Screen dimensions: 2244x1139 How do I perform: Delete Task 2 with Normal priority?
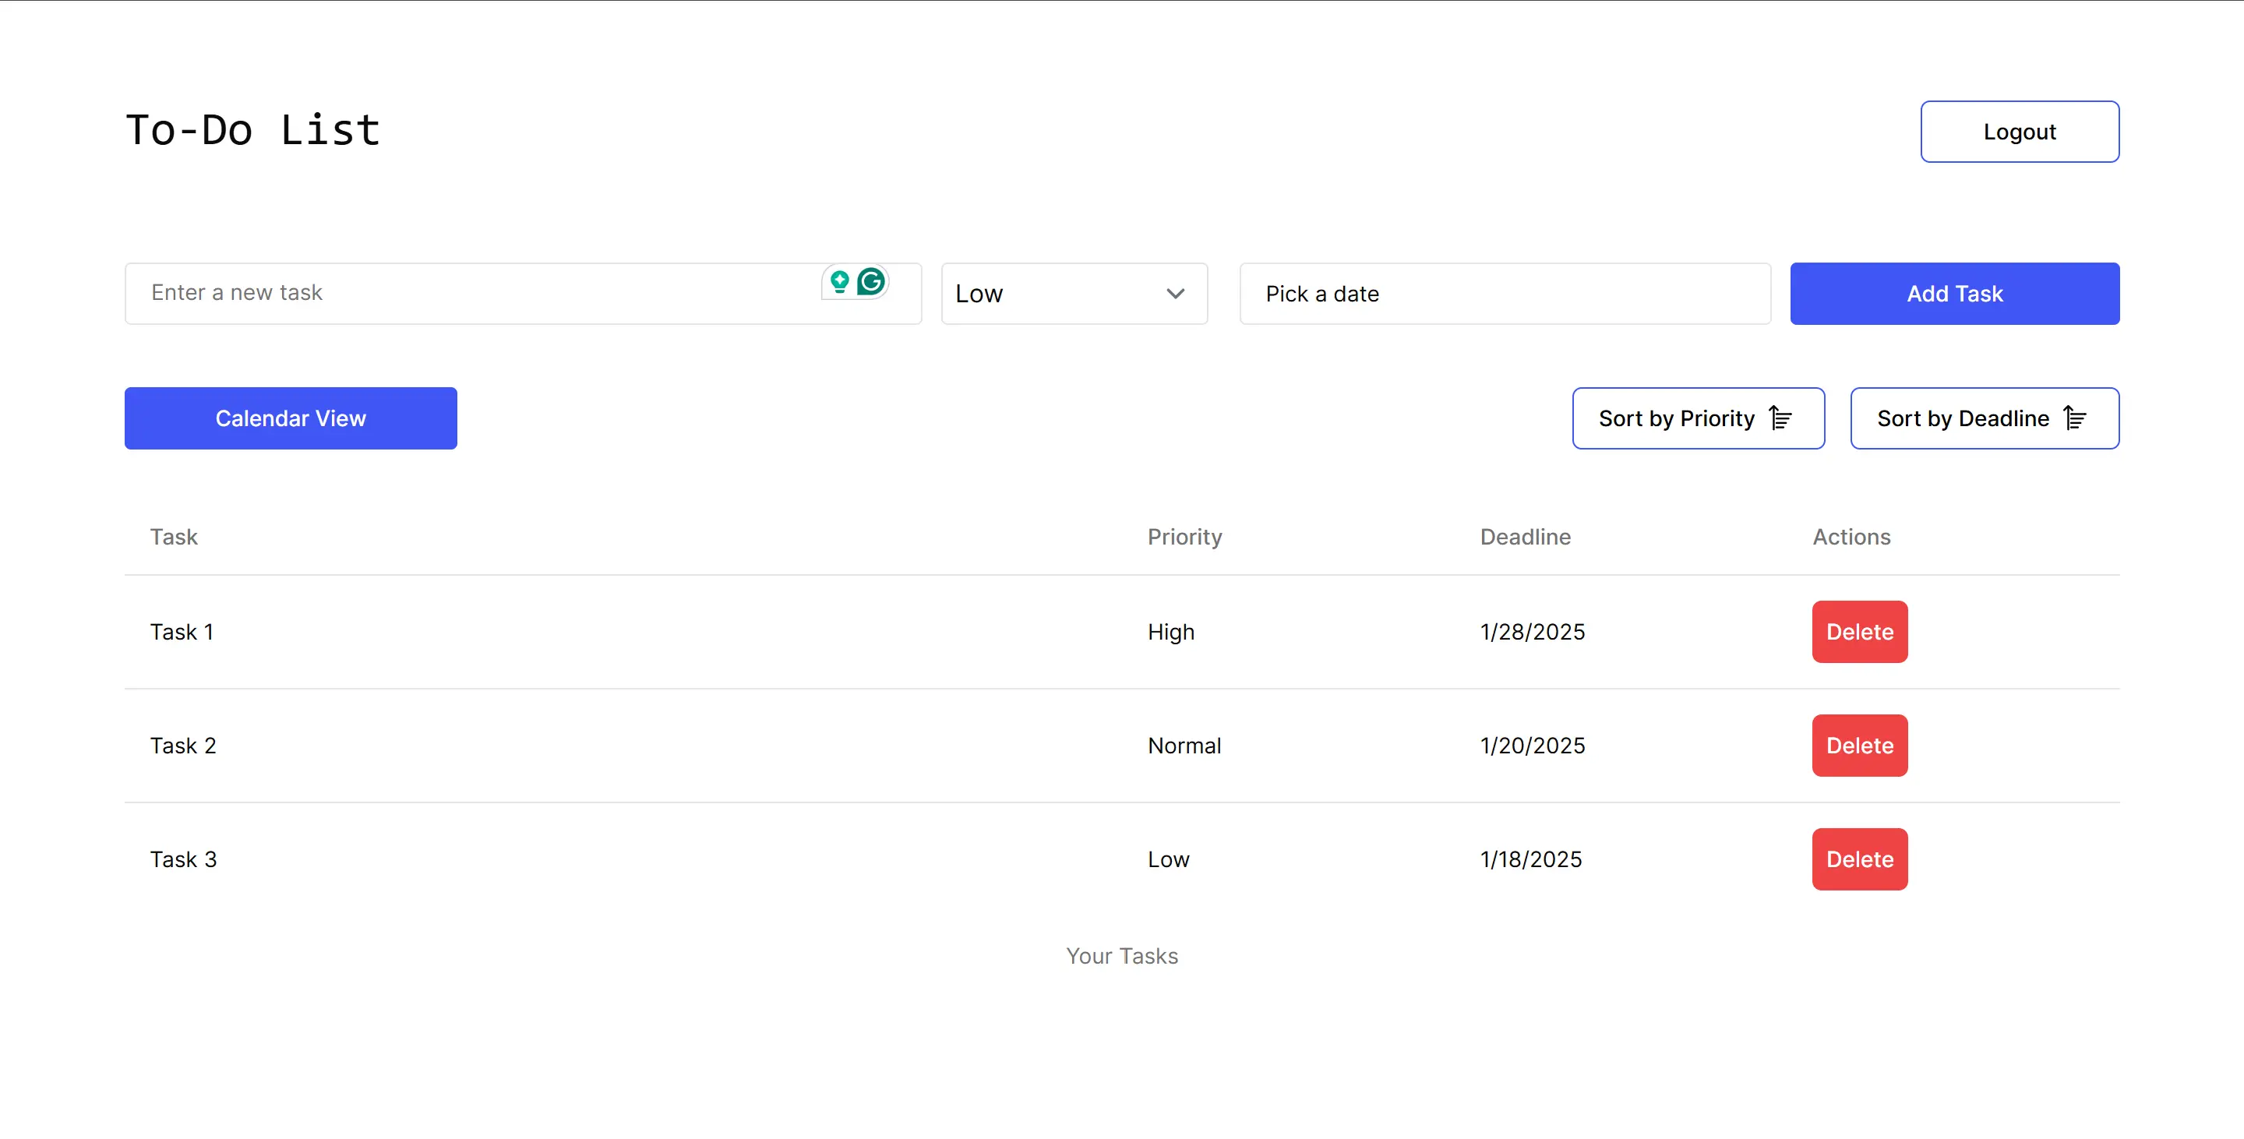coord(1859,746)
